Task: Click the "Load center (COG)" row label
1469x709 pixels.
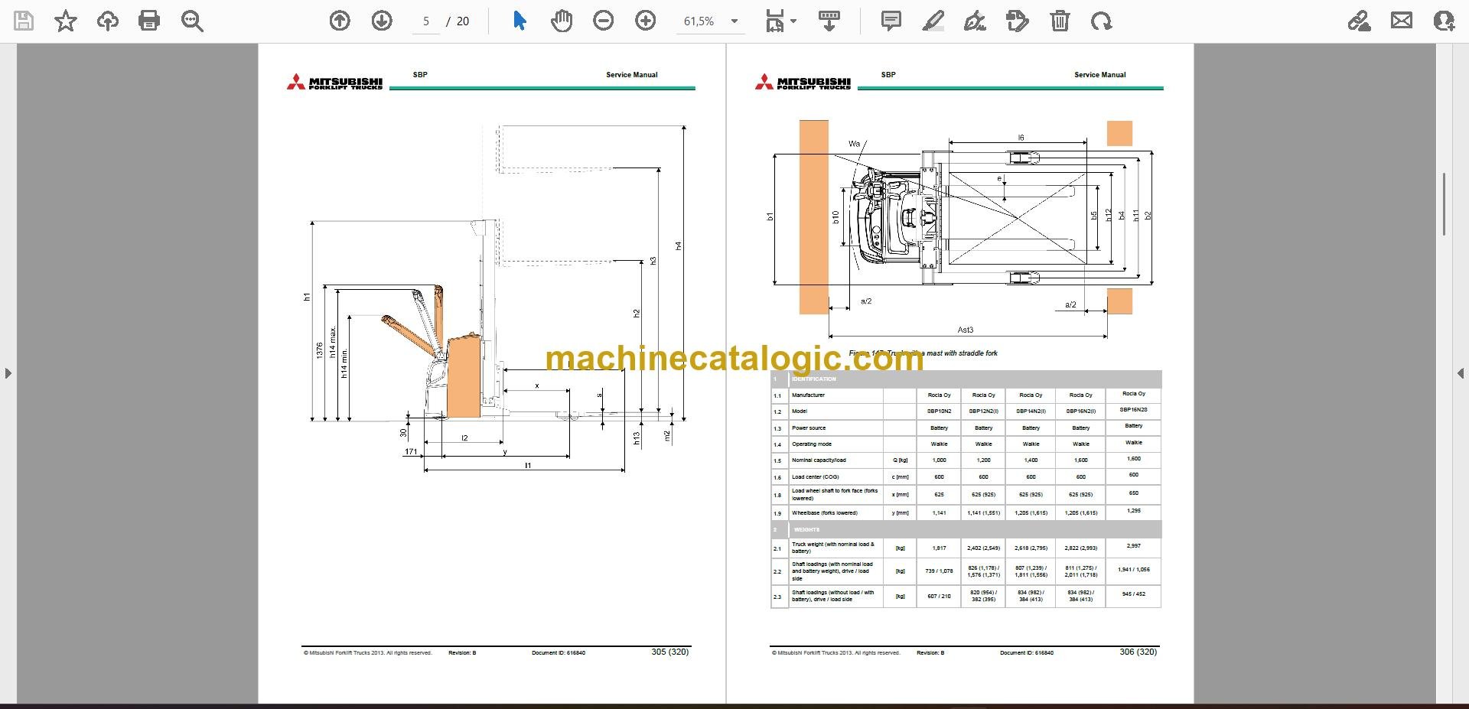Action: pyautogui.click(x=815, y=477)
